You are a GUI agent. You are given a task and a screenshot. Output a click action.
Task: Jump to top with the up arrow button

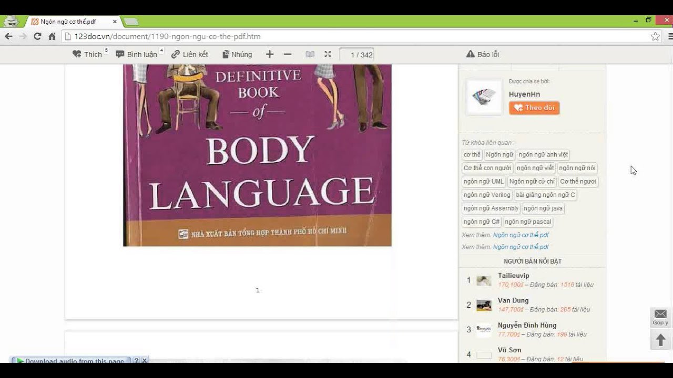660,340
